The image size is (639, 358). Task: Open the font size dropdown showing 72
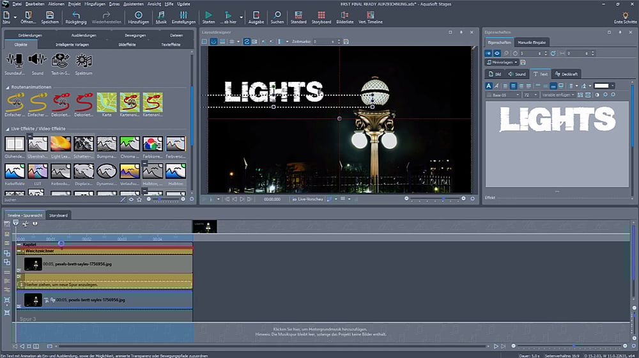[x=530, y=95]
